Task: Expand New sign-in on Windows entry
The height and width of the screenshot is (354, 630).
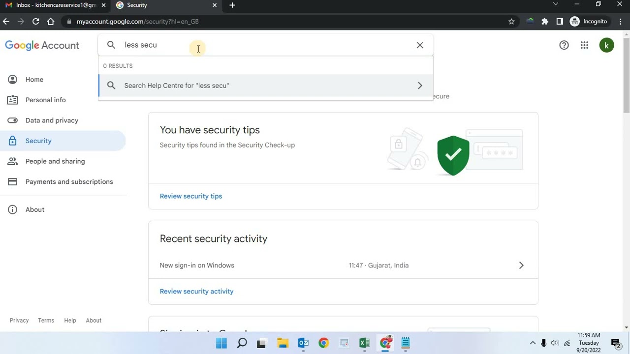Action: click(x=343, y=265)
